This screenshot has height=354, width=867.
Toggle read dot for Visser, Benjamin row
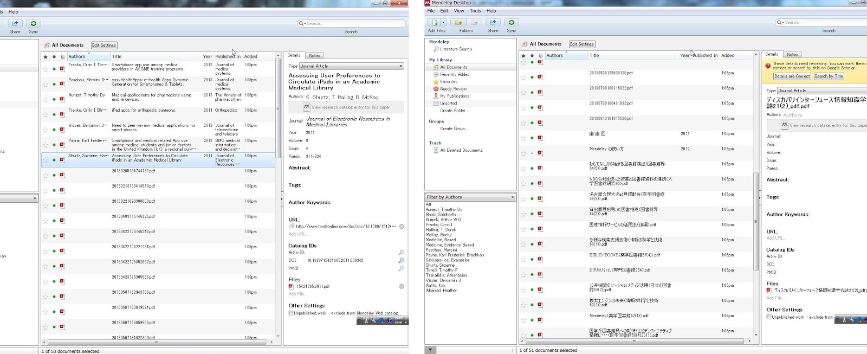tap(54, 130)
